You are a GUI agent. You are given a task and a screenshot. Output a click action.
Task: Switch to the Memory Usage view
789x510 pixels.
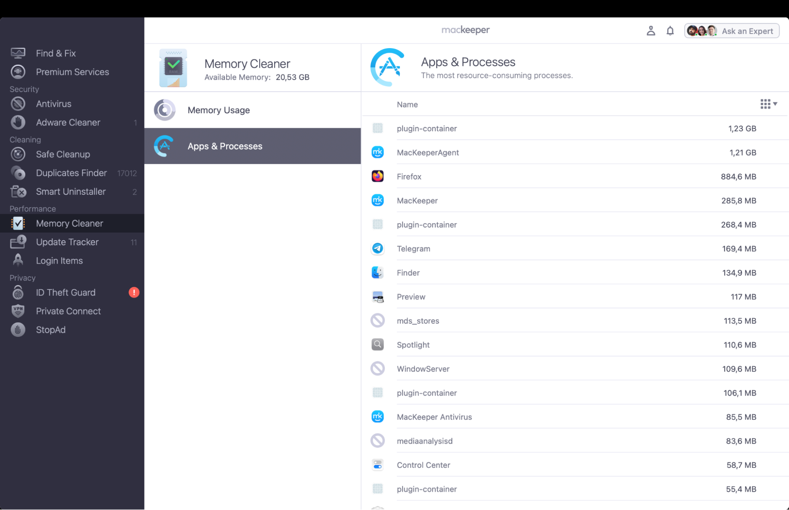(219, 110)
